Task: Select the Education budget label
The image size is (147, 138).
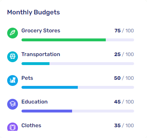Action: pos(34,102)
